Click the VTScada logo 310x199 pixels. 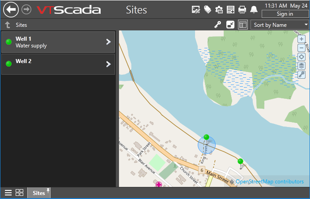tap(68, 10)
